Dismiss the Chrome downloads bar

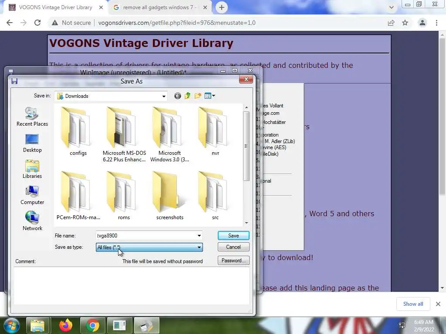click(x=438, y=304)
